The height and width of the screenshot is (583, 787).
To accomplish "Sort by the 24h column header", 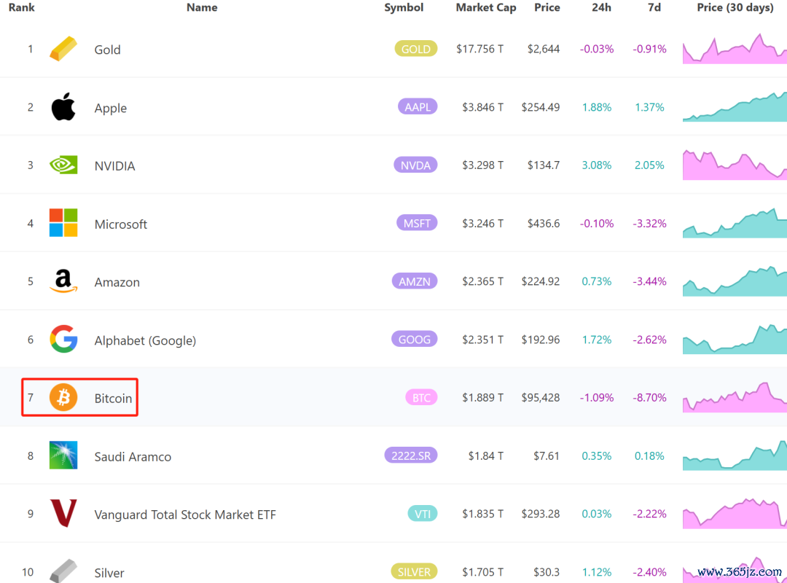I will click(600, 7).
